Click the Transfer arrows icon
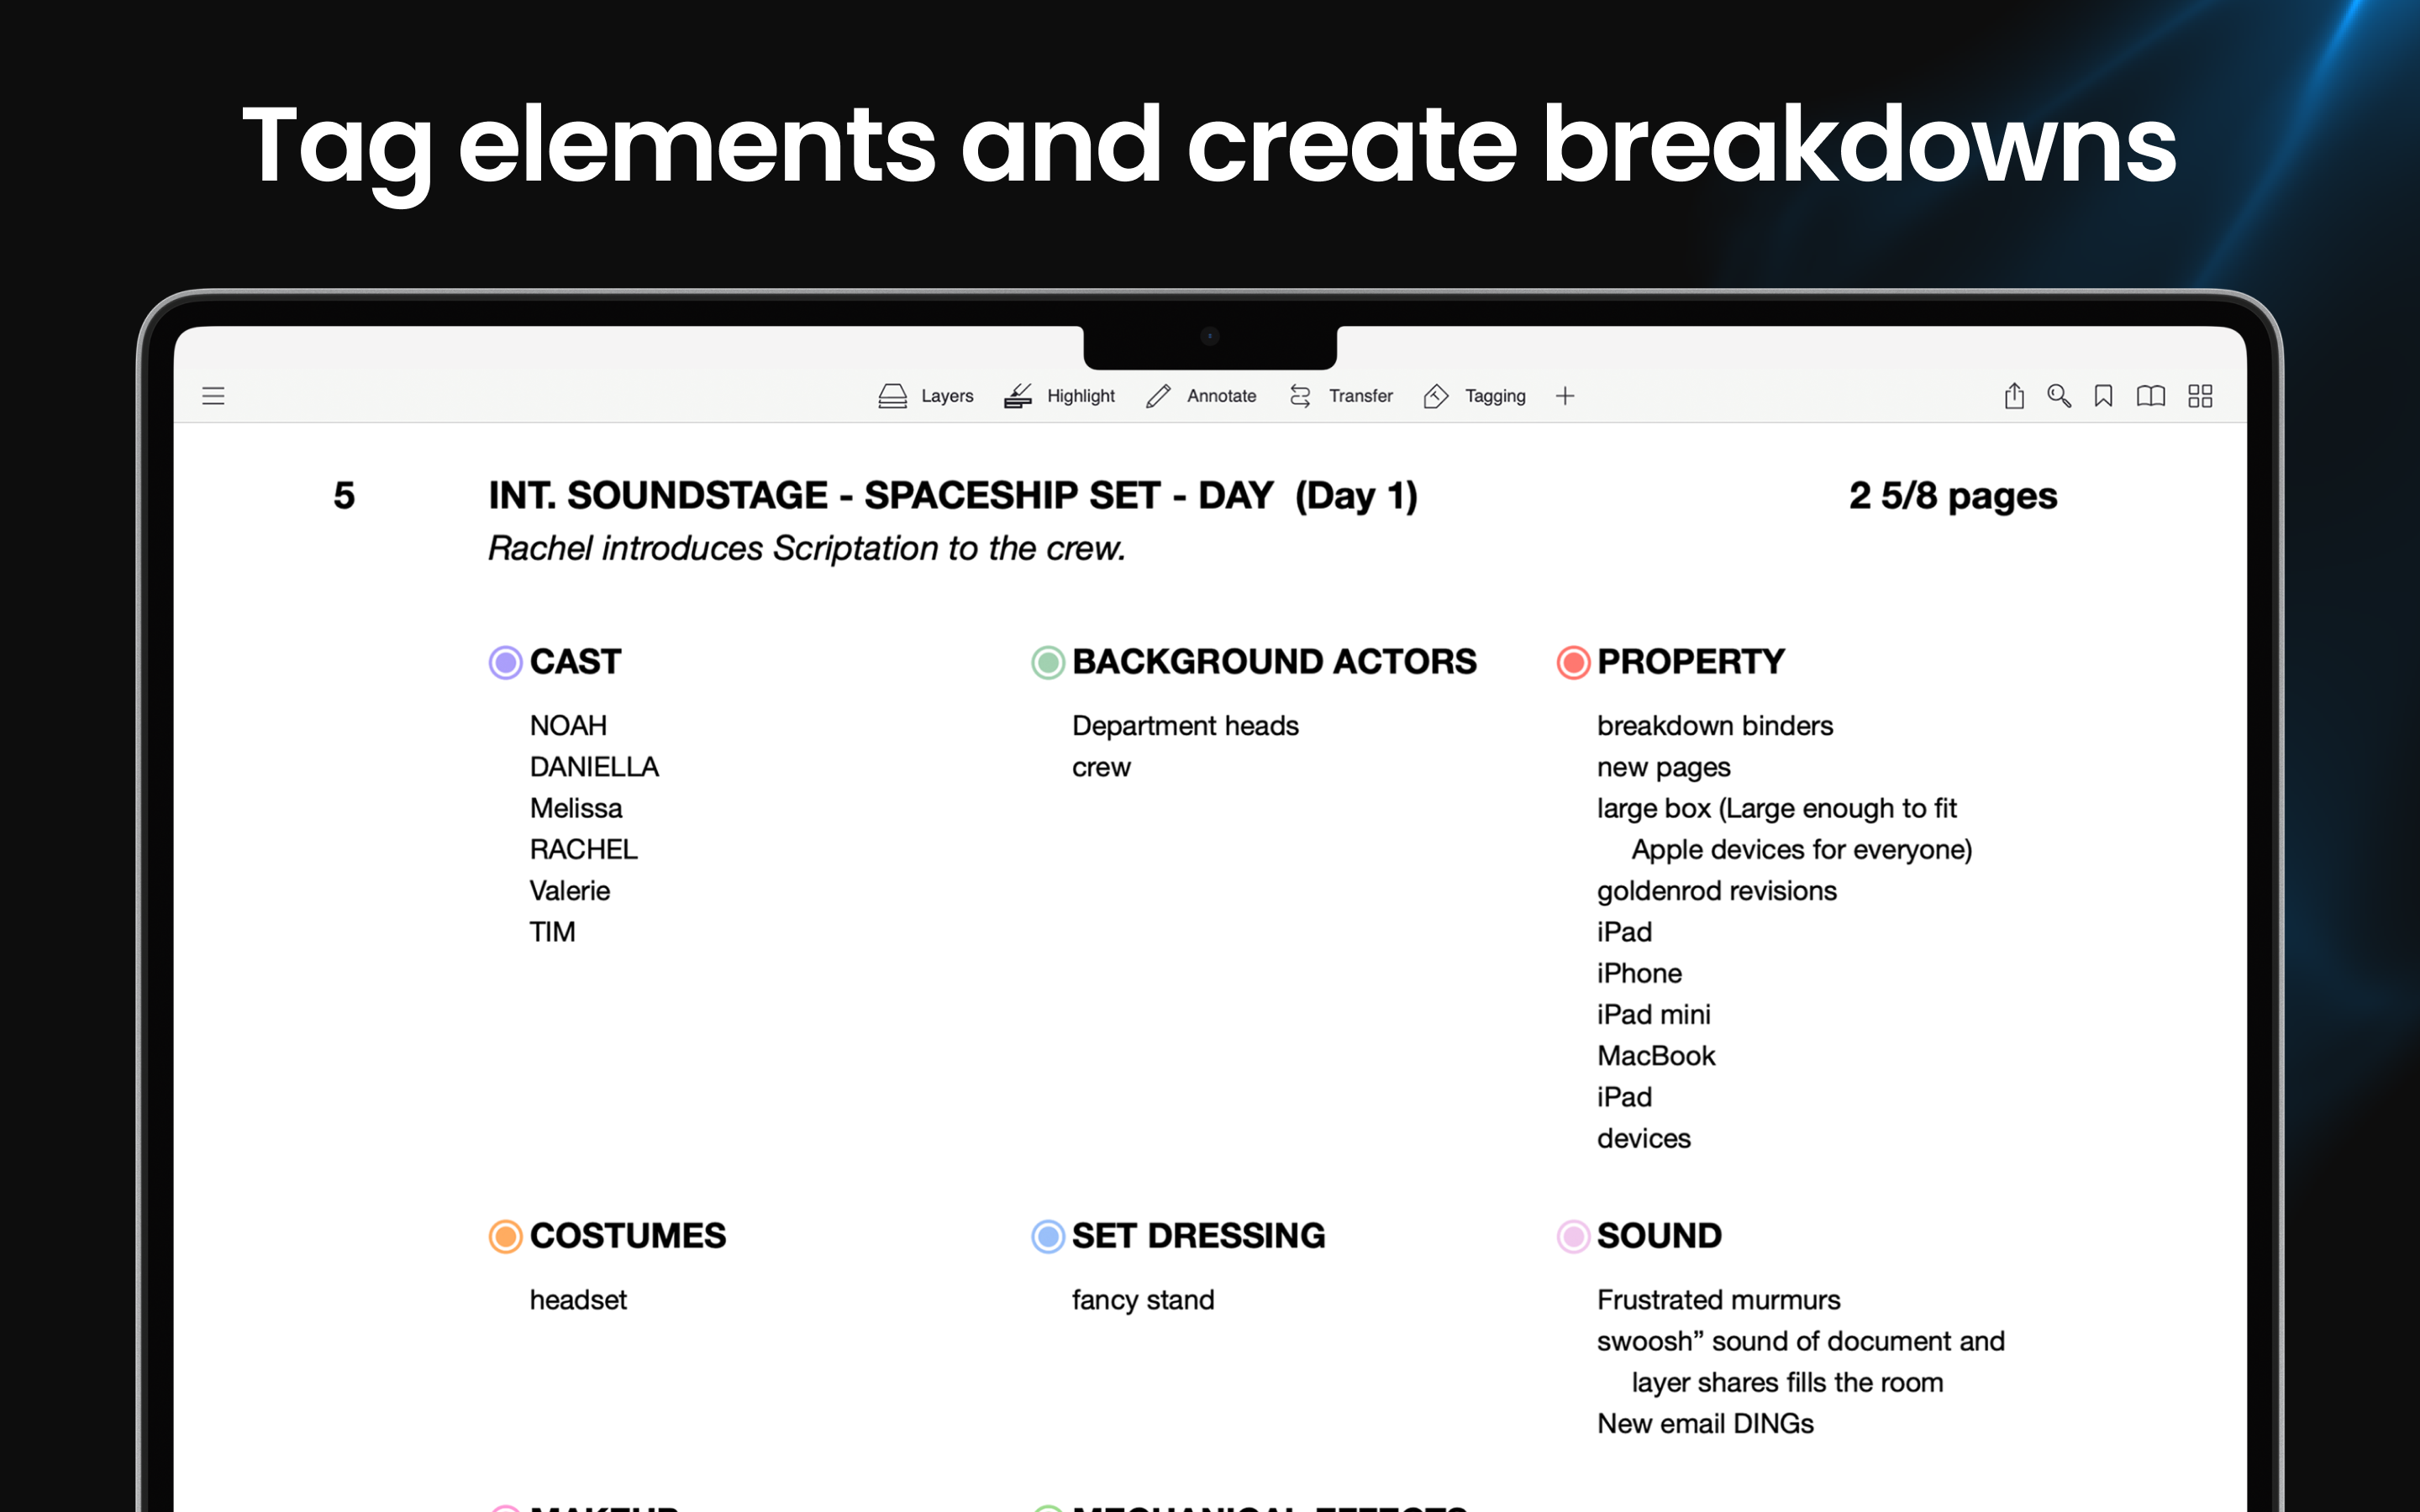Screen dimensions: 2420x1512 (1300, 396)
